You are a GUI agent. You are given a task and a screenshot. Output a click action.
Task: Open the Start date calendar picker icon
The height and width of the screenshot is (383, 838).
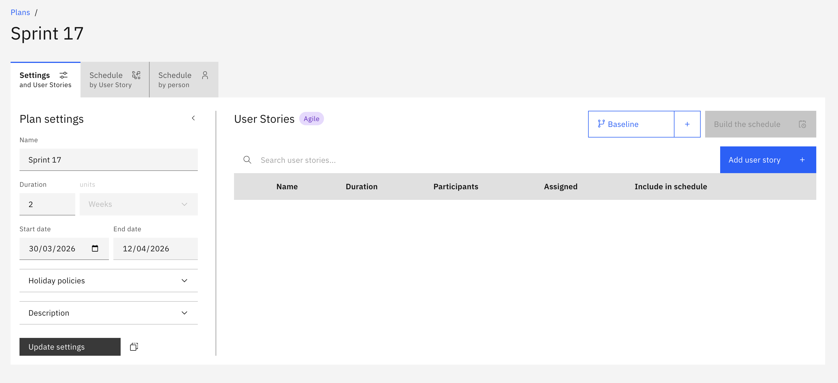(x=95, y=248)
